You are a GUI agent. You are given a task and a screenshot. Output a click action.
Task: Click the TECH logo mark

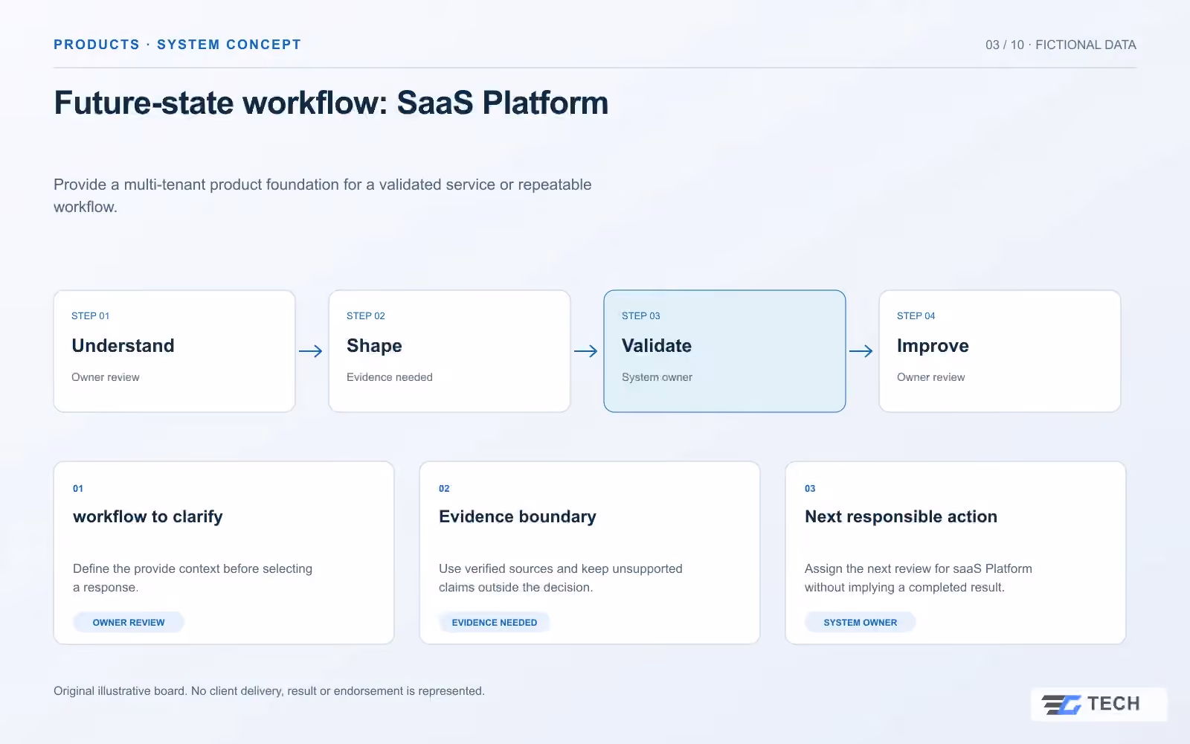click(1099, 704)
